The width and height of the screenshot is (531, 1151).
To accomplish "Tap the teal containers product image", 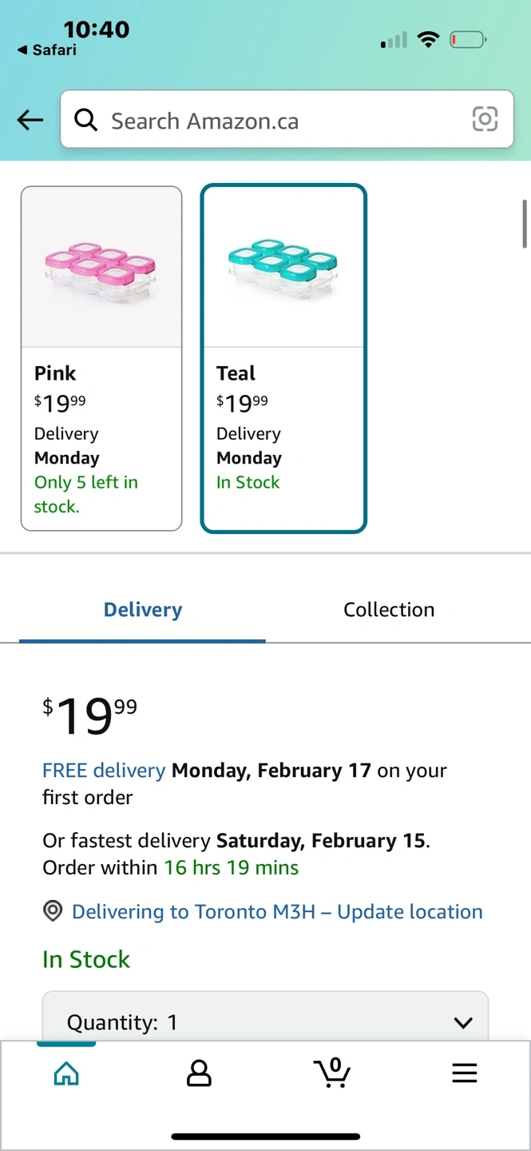I will [x=283, y=265].
